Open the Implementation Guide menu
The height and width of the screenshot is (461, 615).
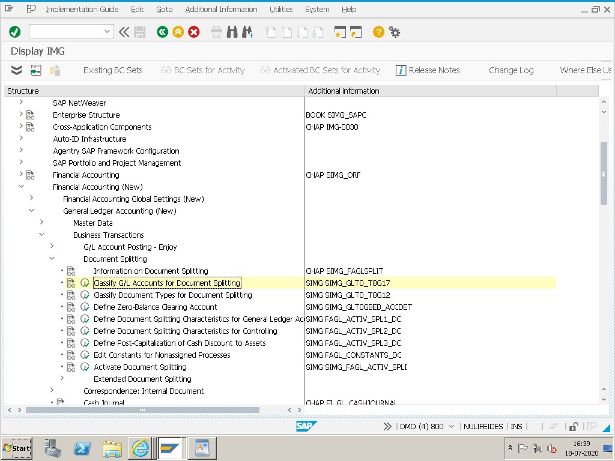click(x=82, y=10)
